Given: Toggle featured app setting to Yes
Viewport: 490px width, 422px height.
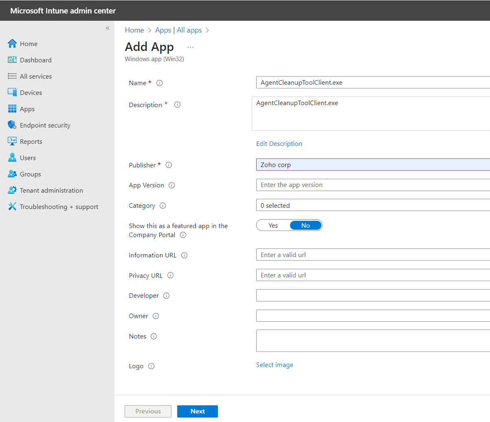Looking at the screenshot, I should click(x=273, y=225).
